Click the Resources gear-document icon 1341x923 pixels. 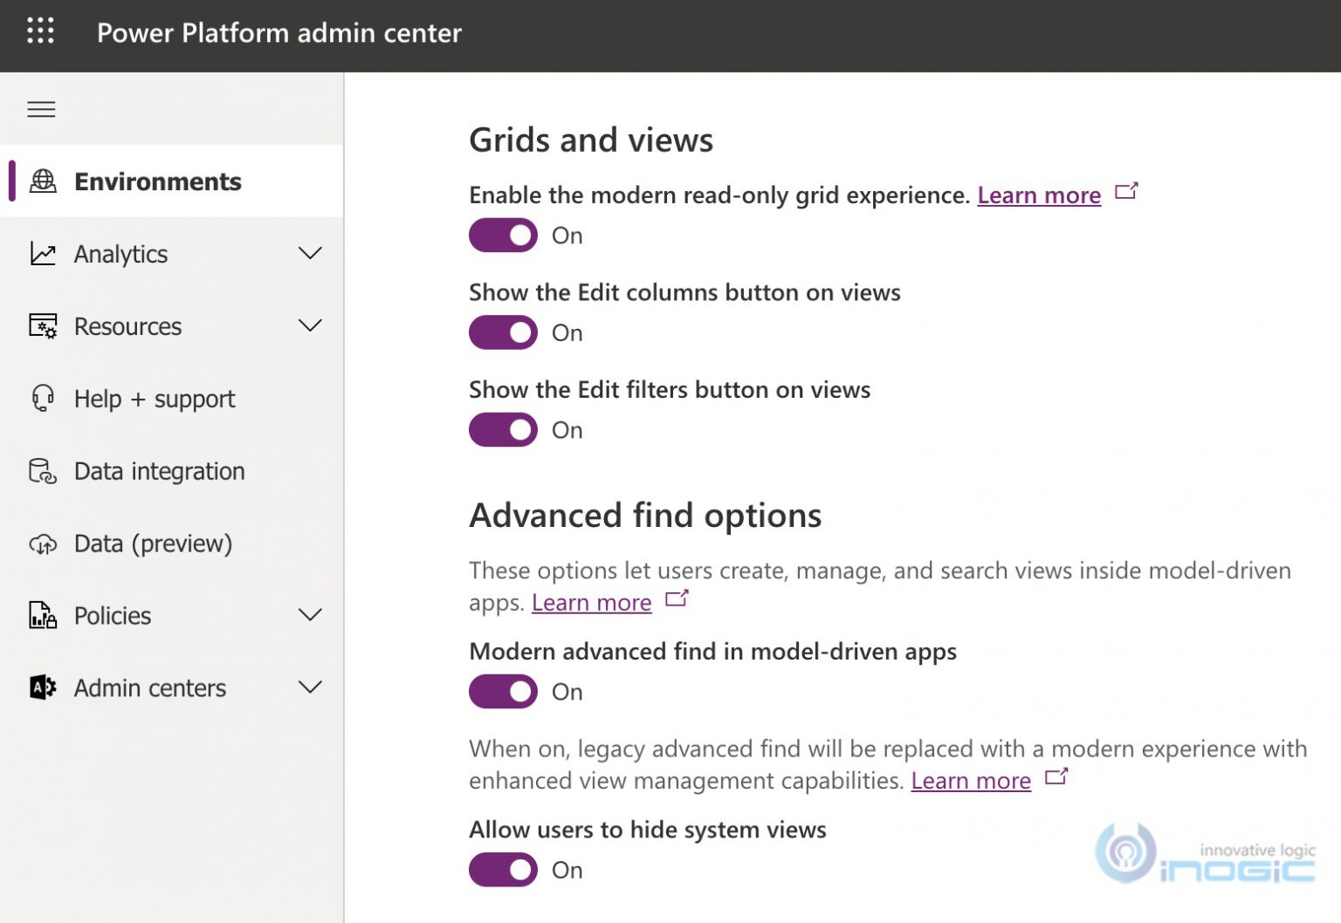42,326
